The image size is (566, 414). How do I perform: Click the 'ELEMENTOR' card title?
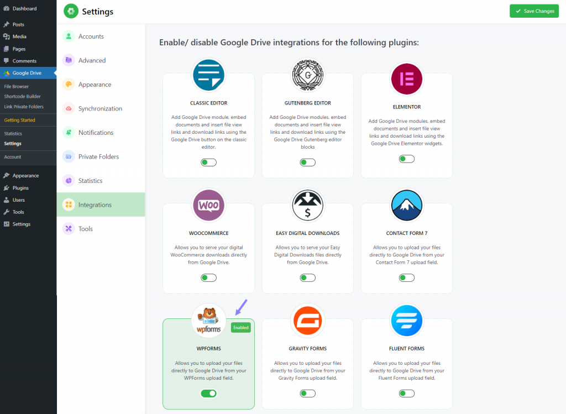click(x=406, y=107)
